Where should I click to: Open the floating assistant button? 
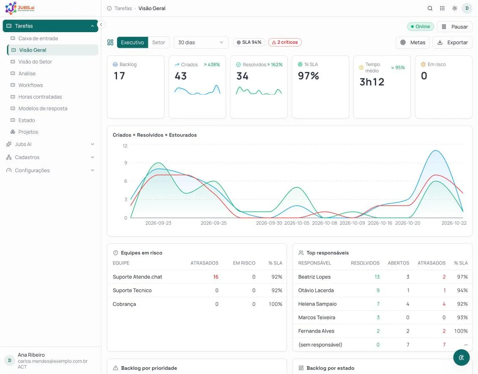pos(461,357)
